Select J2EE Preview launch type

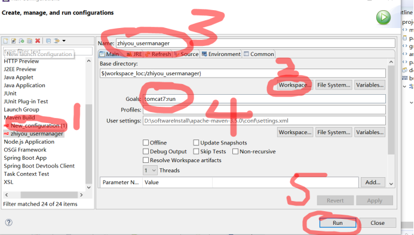pyautogui.click(x=20, y=69)
